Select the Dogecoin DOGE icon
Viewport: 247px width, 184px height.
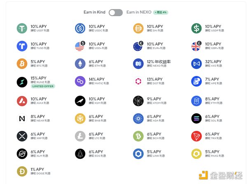(x=22, y=171)
